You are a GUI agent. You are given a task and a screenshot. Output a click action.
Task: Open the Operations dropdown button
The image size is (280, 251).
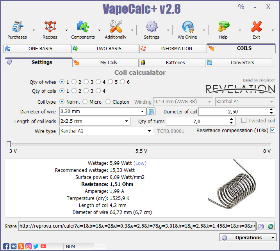pos(248,237)
